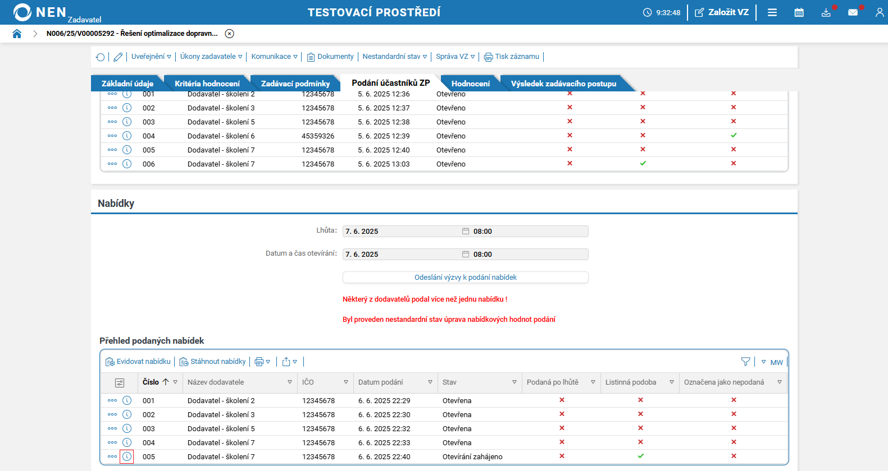Expand the Uveřejnění dropdown menu
The width and height of the screenshot is (888, 471).
tap(151, 57)
